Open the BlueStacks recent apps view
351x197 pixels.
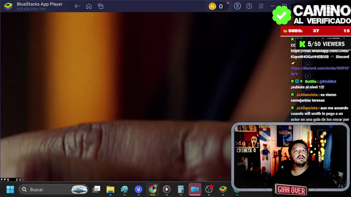point(101,6)
